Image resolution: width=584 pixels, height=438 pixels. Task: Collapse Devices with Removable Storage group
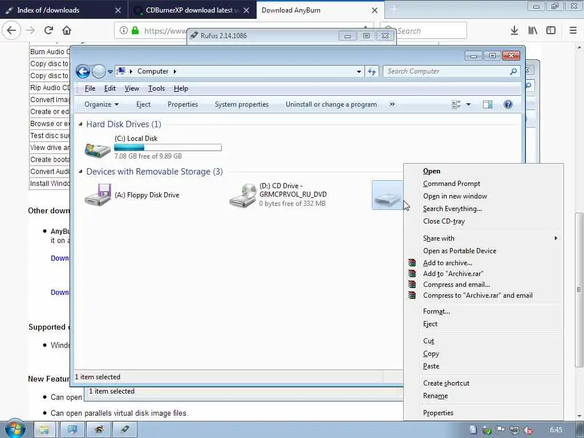pyautogui.click(x=80, y=171)
